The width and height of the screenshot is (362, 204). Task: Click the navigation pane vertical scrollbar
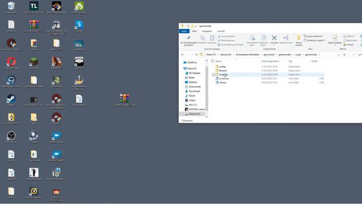[x=206, y=88]
